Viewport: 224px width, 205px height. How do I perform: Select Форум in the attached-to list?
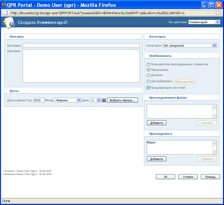pos(151,142)
